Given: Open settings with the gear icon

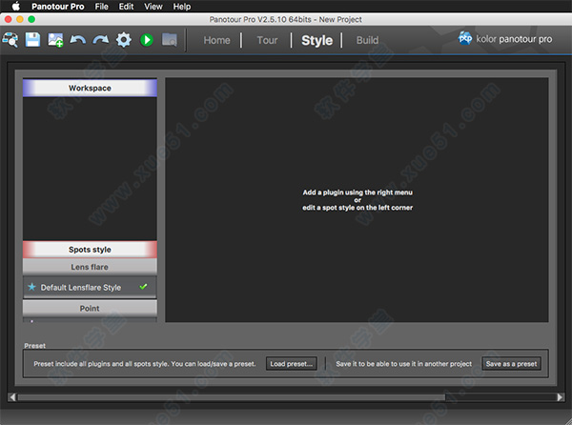Looking at the screenshot, I should [x=124, y=40].
